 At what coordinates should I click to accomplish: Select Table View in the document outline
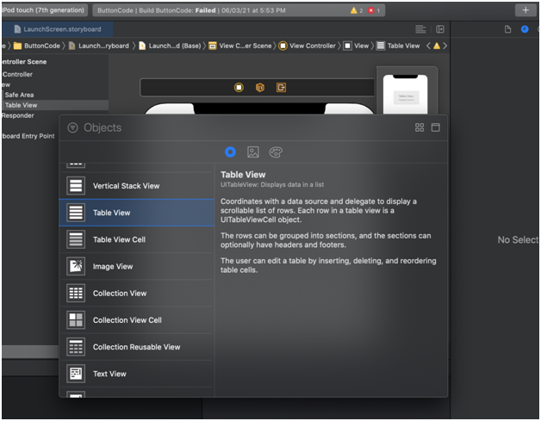pyautogui.click(x=21, y=105)
